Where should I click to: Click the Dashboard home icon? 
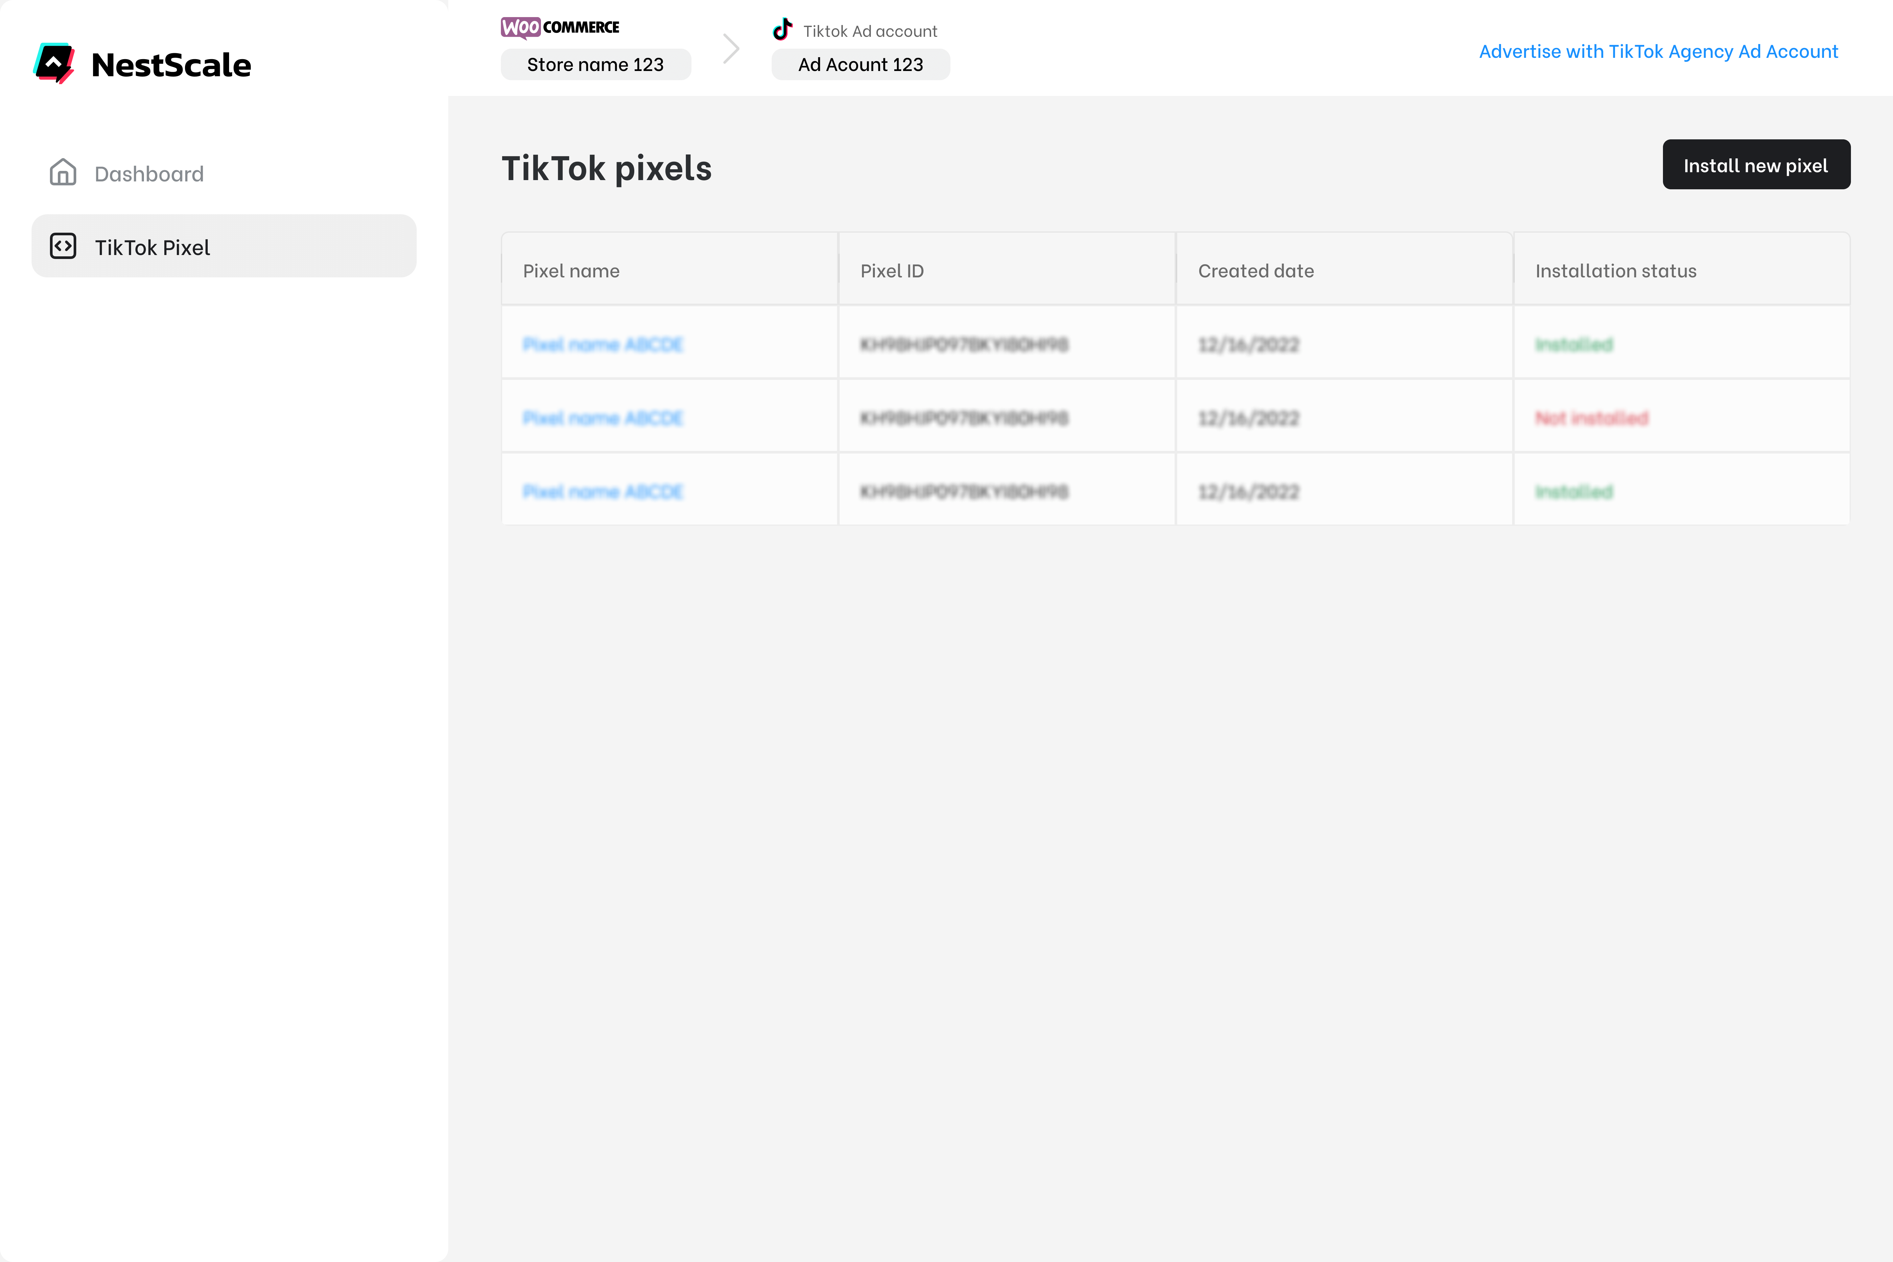[x=63, y=172]
